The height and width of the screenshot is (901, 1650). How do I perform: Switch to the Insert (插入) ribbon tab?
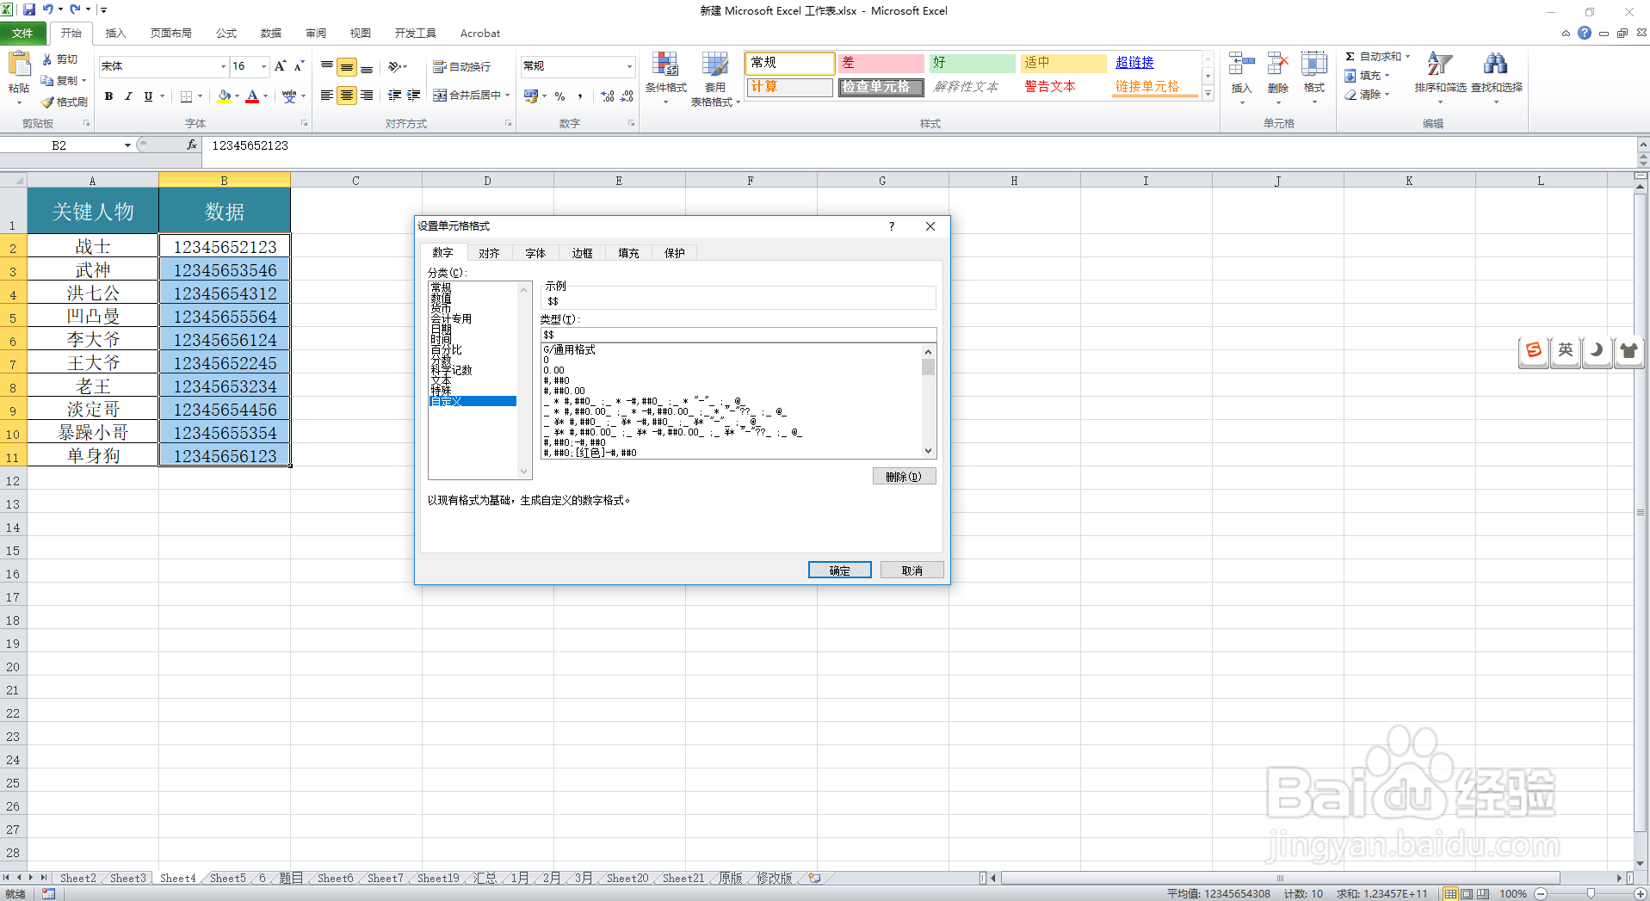pos(115,33)
